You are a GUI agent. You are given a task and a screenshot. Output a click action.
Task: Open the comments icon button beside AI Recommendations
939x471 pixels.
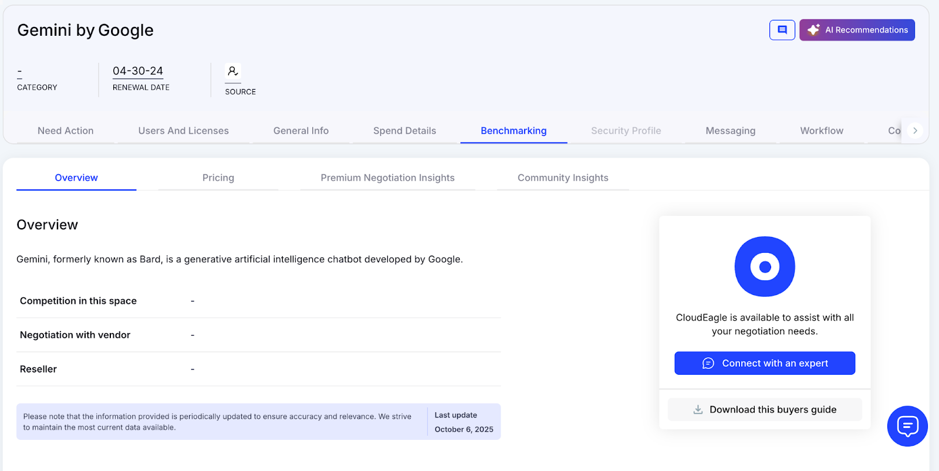click(x=782, y=30)
